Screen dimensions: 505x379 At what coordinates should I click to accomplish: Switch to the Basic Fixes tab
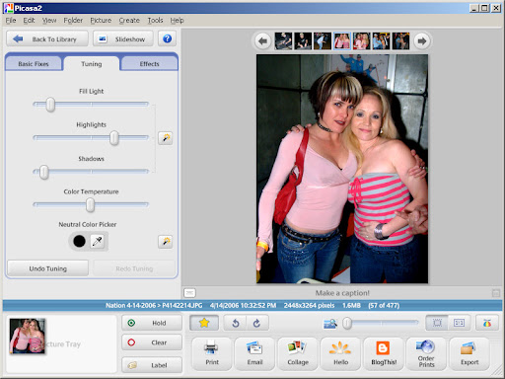coord(34,64)
